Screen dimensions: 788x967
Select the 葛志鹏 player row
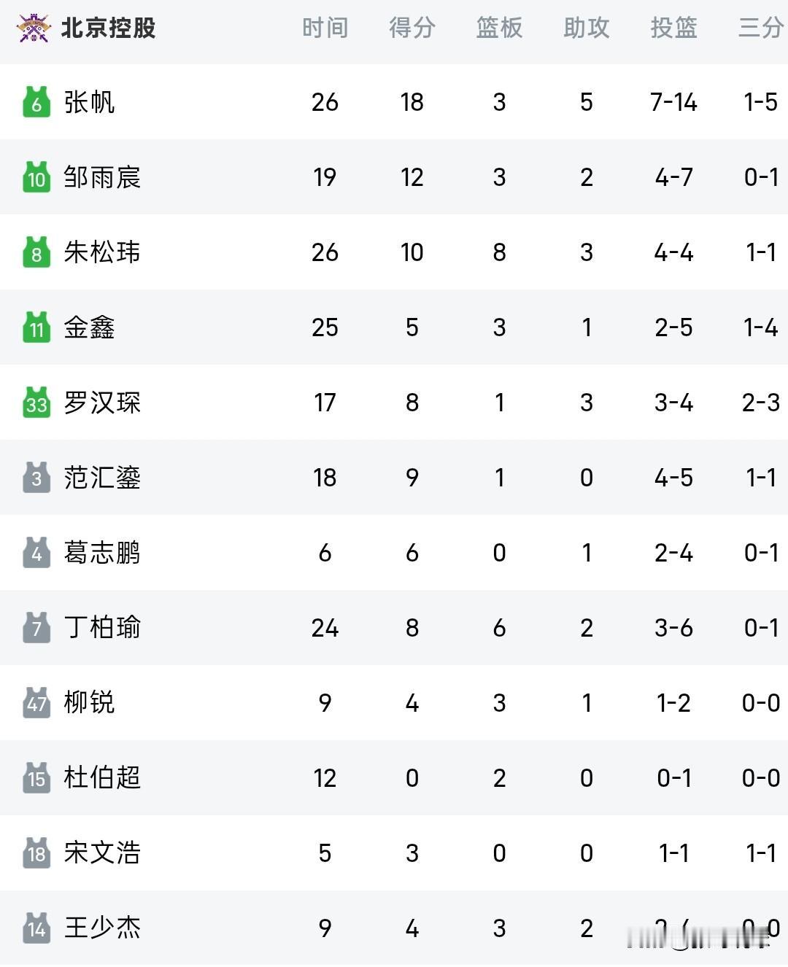pos(394,553)
